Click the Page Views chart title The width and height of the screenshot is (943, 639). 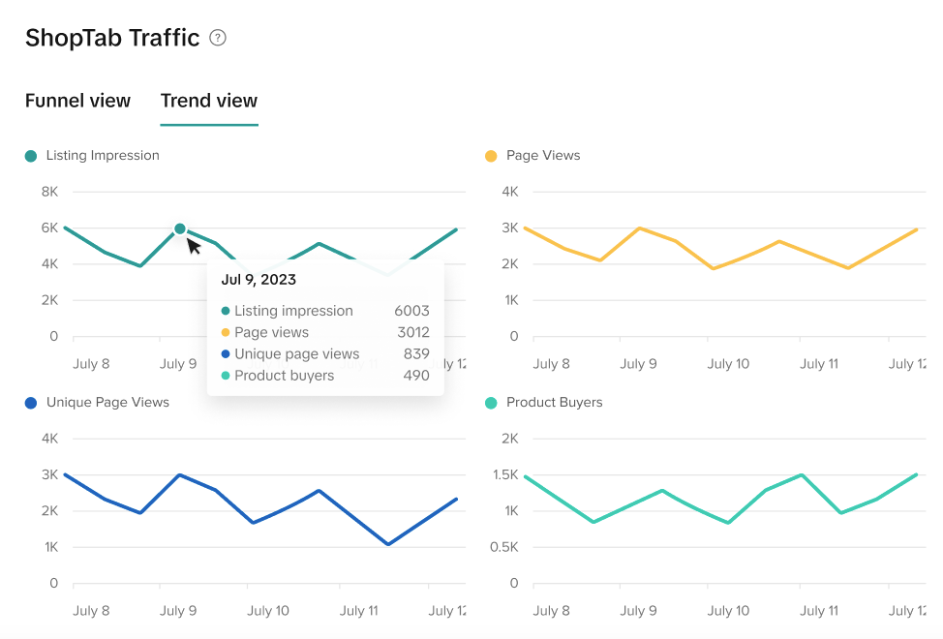coord(543,155)
